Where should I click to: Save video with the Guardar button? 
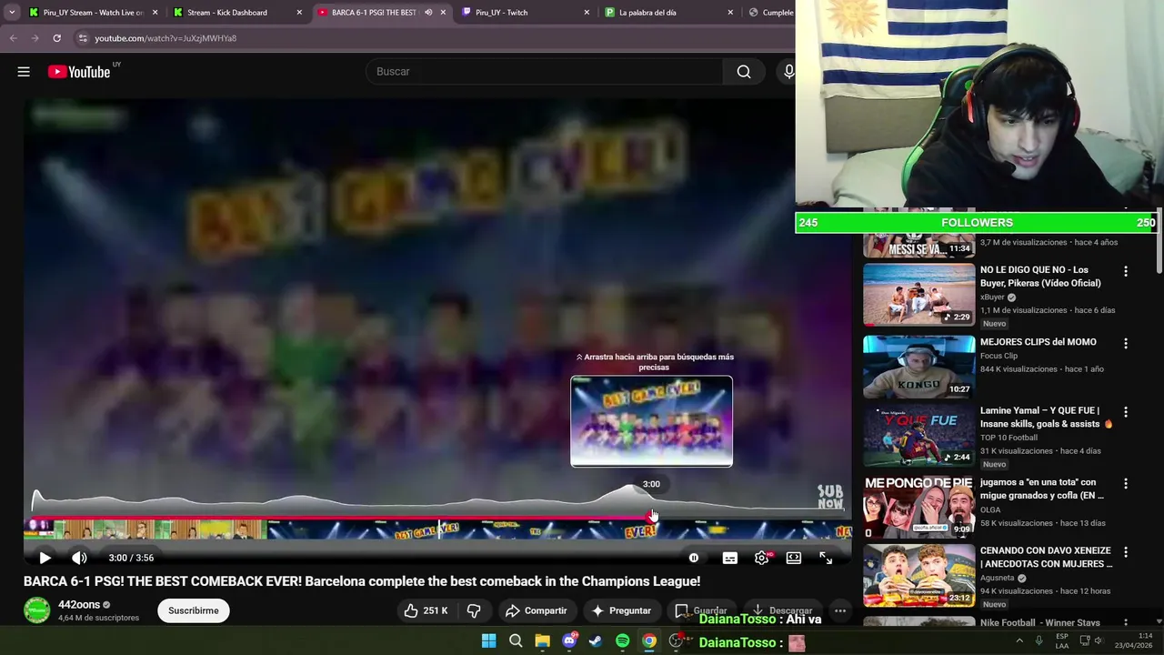701,610
